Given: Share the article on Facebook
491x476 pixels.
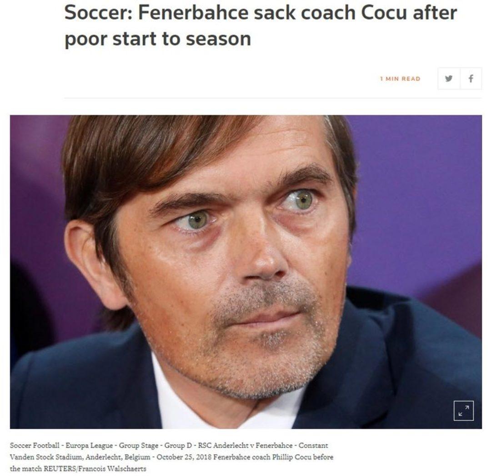Looking at the screenshot, I should point(471,79).
